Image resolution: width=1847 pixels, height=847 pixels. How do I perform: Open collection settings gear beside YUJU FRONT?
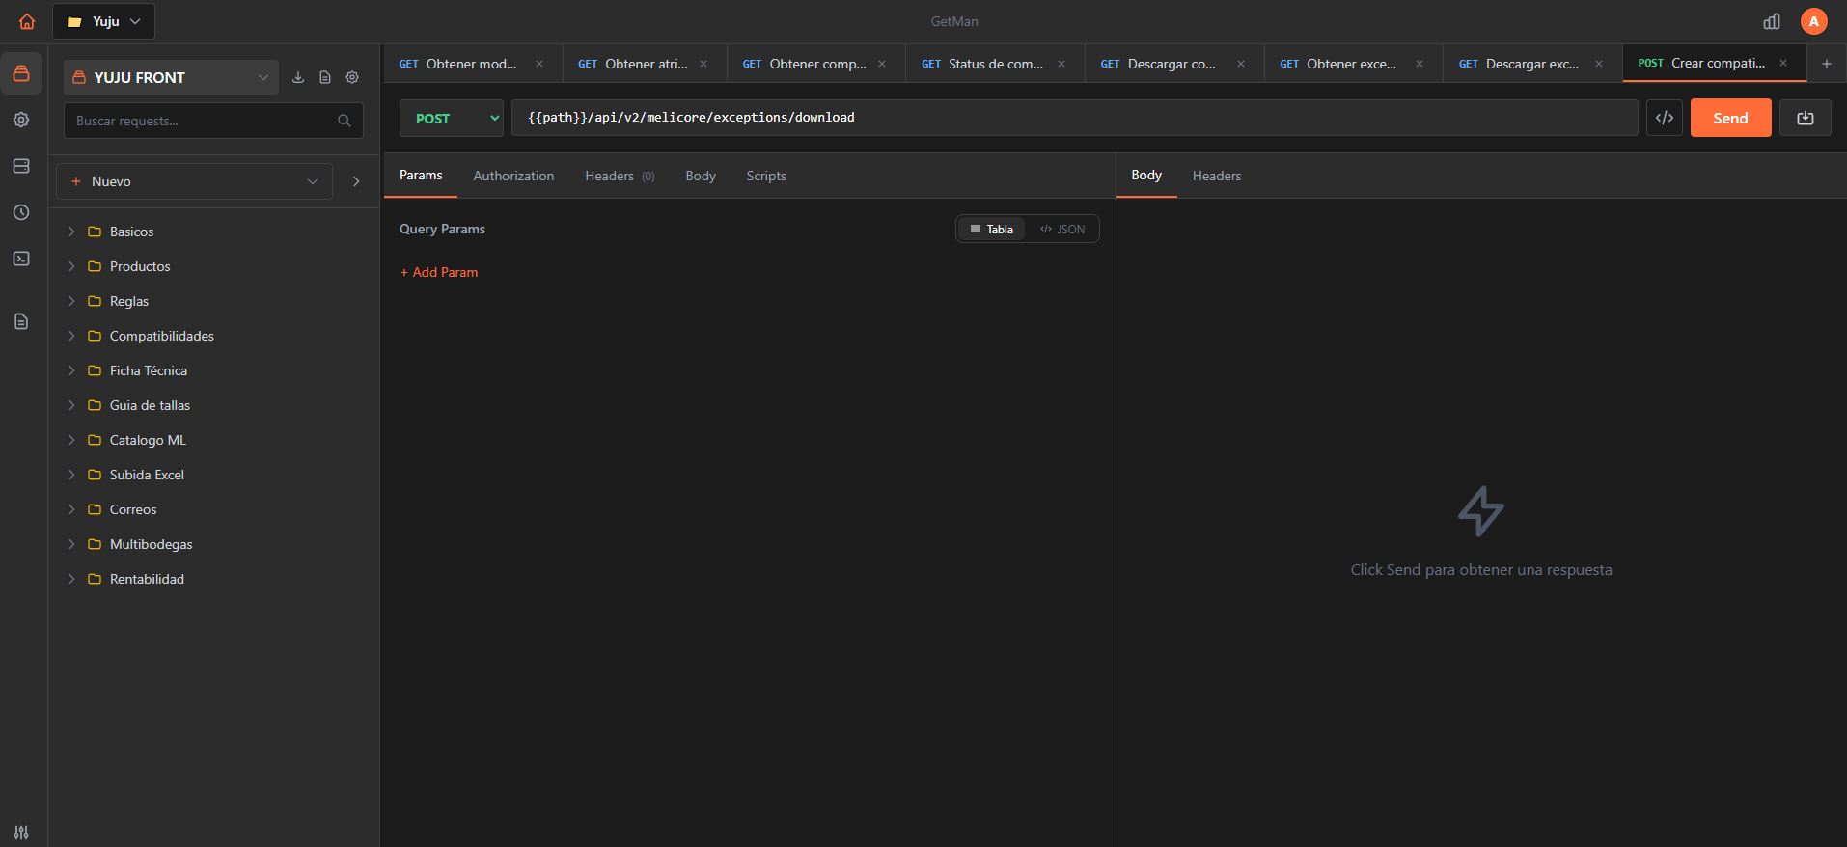click(x=352, y=77)
